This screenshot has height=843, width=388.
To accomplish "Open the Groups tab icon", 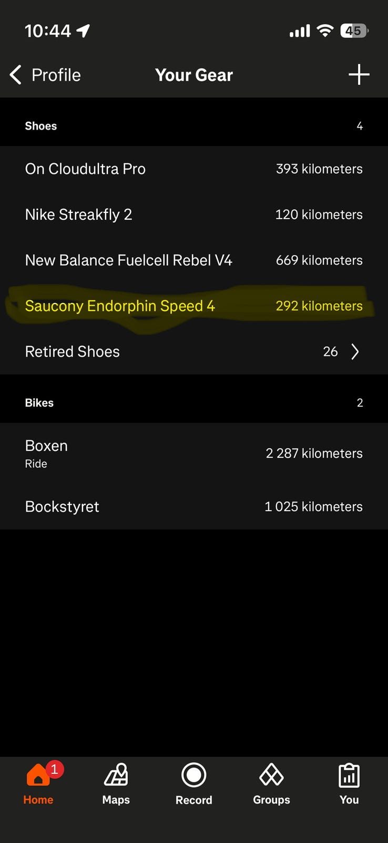I will (271, 776).
